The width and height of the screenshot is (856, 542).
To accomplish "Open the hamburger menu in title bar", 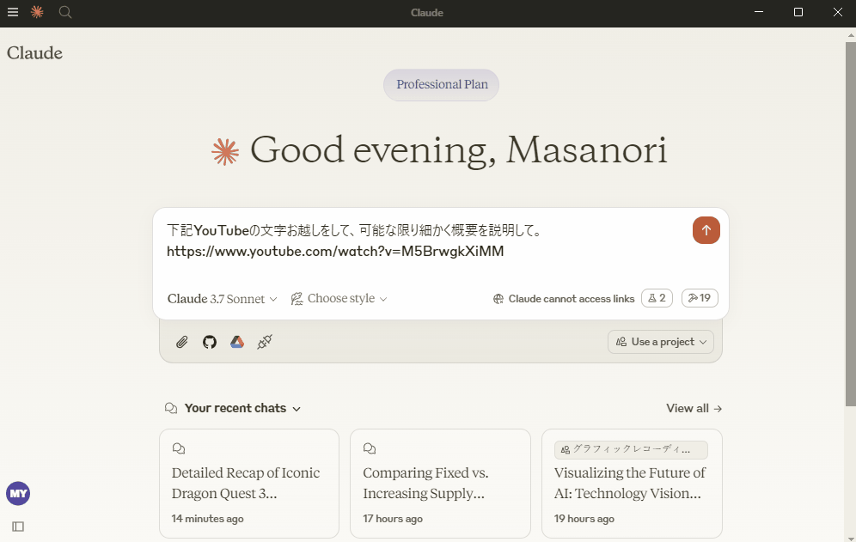I will click(13, 12).
